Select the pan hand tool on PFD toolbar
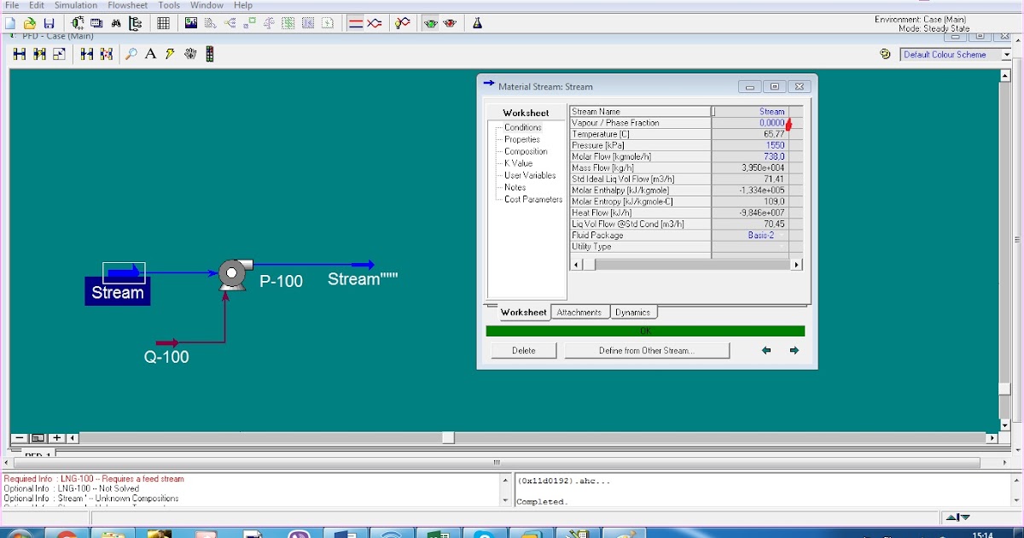The width and height of the screenshot is (1024, 538). click(189, 53)
